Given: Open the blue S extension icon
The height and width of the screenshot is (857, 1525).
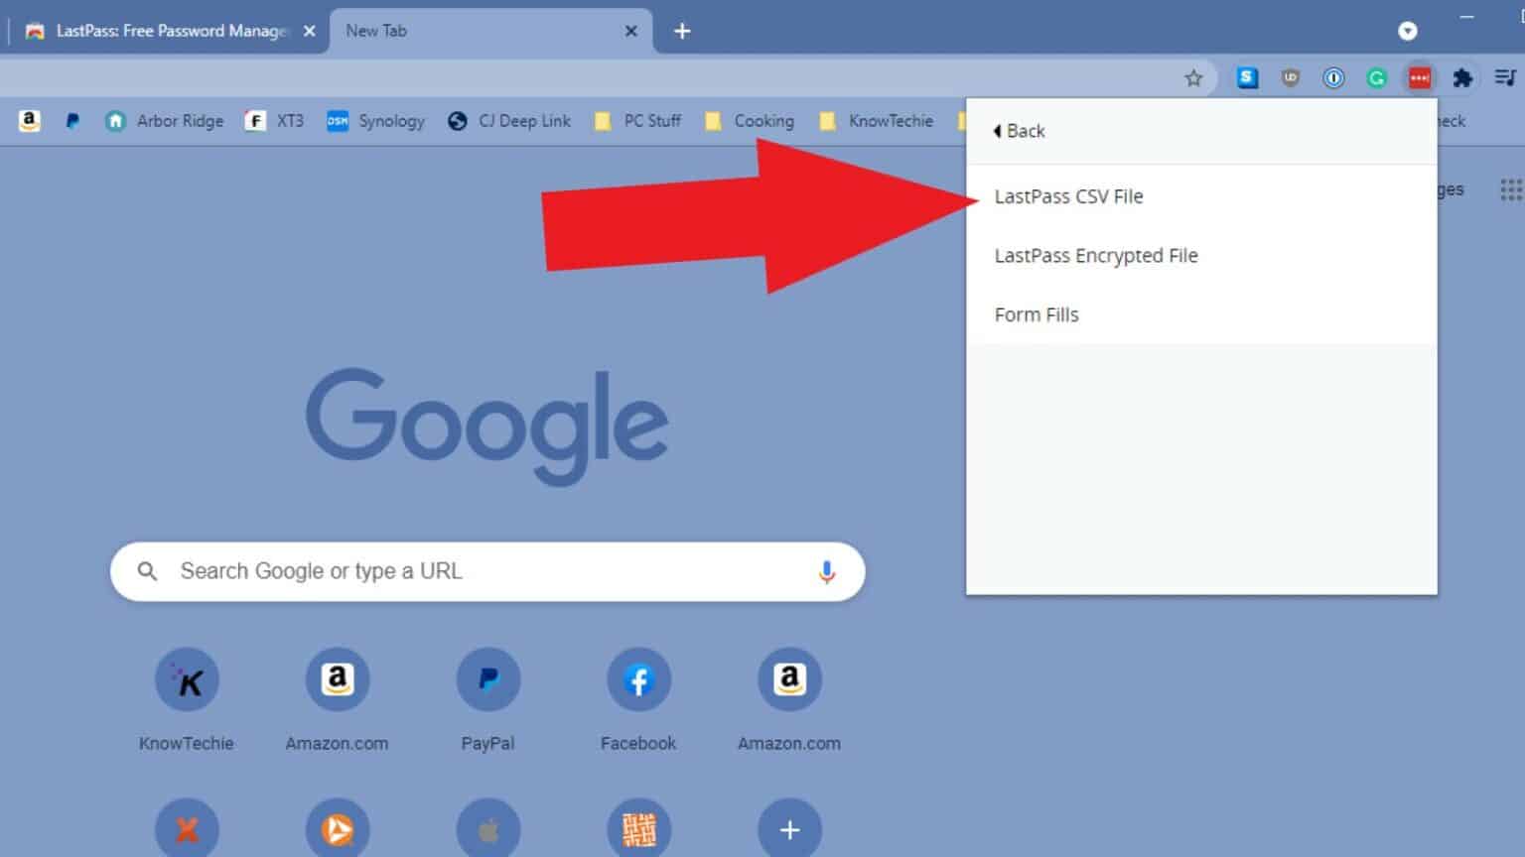Looking at the screenshot, I should pyautogui.click(x=1247, y=77).
